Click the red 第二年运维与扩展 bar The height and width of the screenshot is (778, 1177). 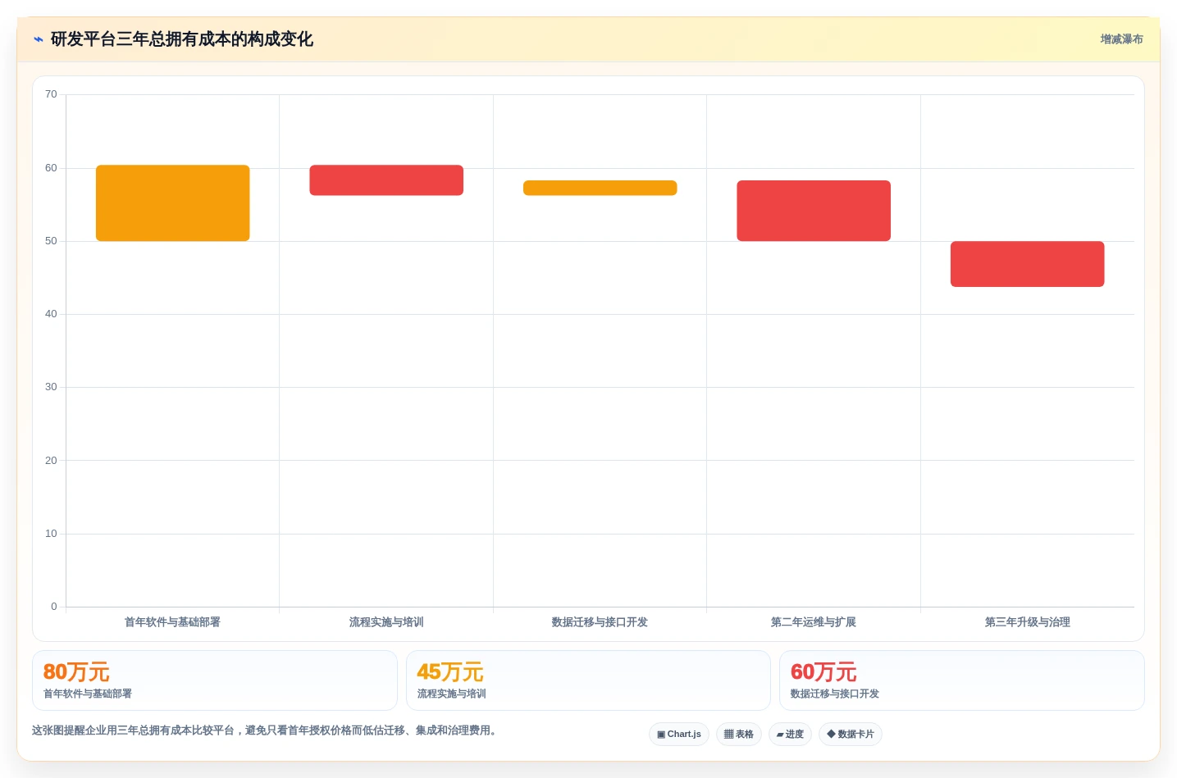814,211
